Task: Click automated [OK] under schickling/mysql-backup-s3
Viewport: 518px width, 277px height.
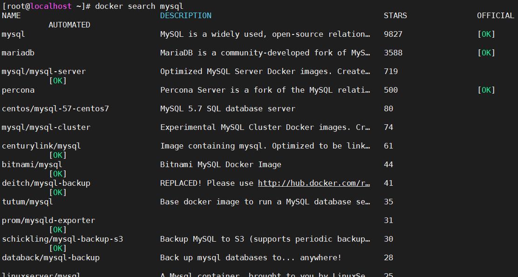Action: 58,248
